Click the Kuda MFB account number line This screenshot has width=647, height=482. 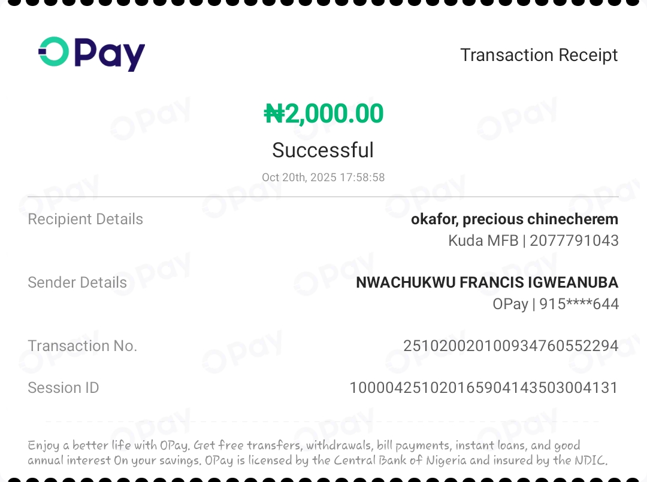coord(533,241)
